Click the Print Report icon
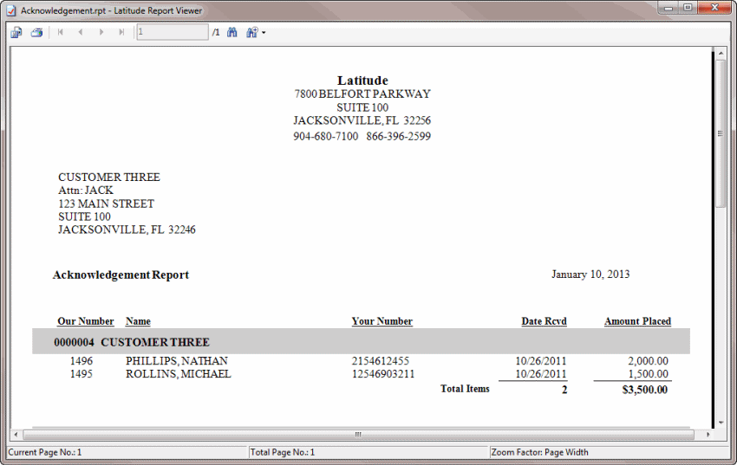 [36, 32]
